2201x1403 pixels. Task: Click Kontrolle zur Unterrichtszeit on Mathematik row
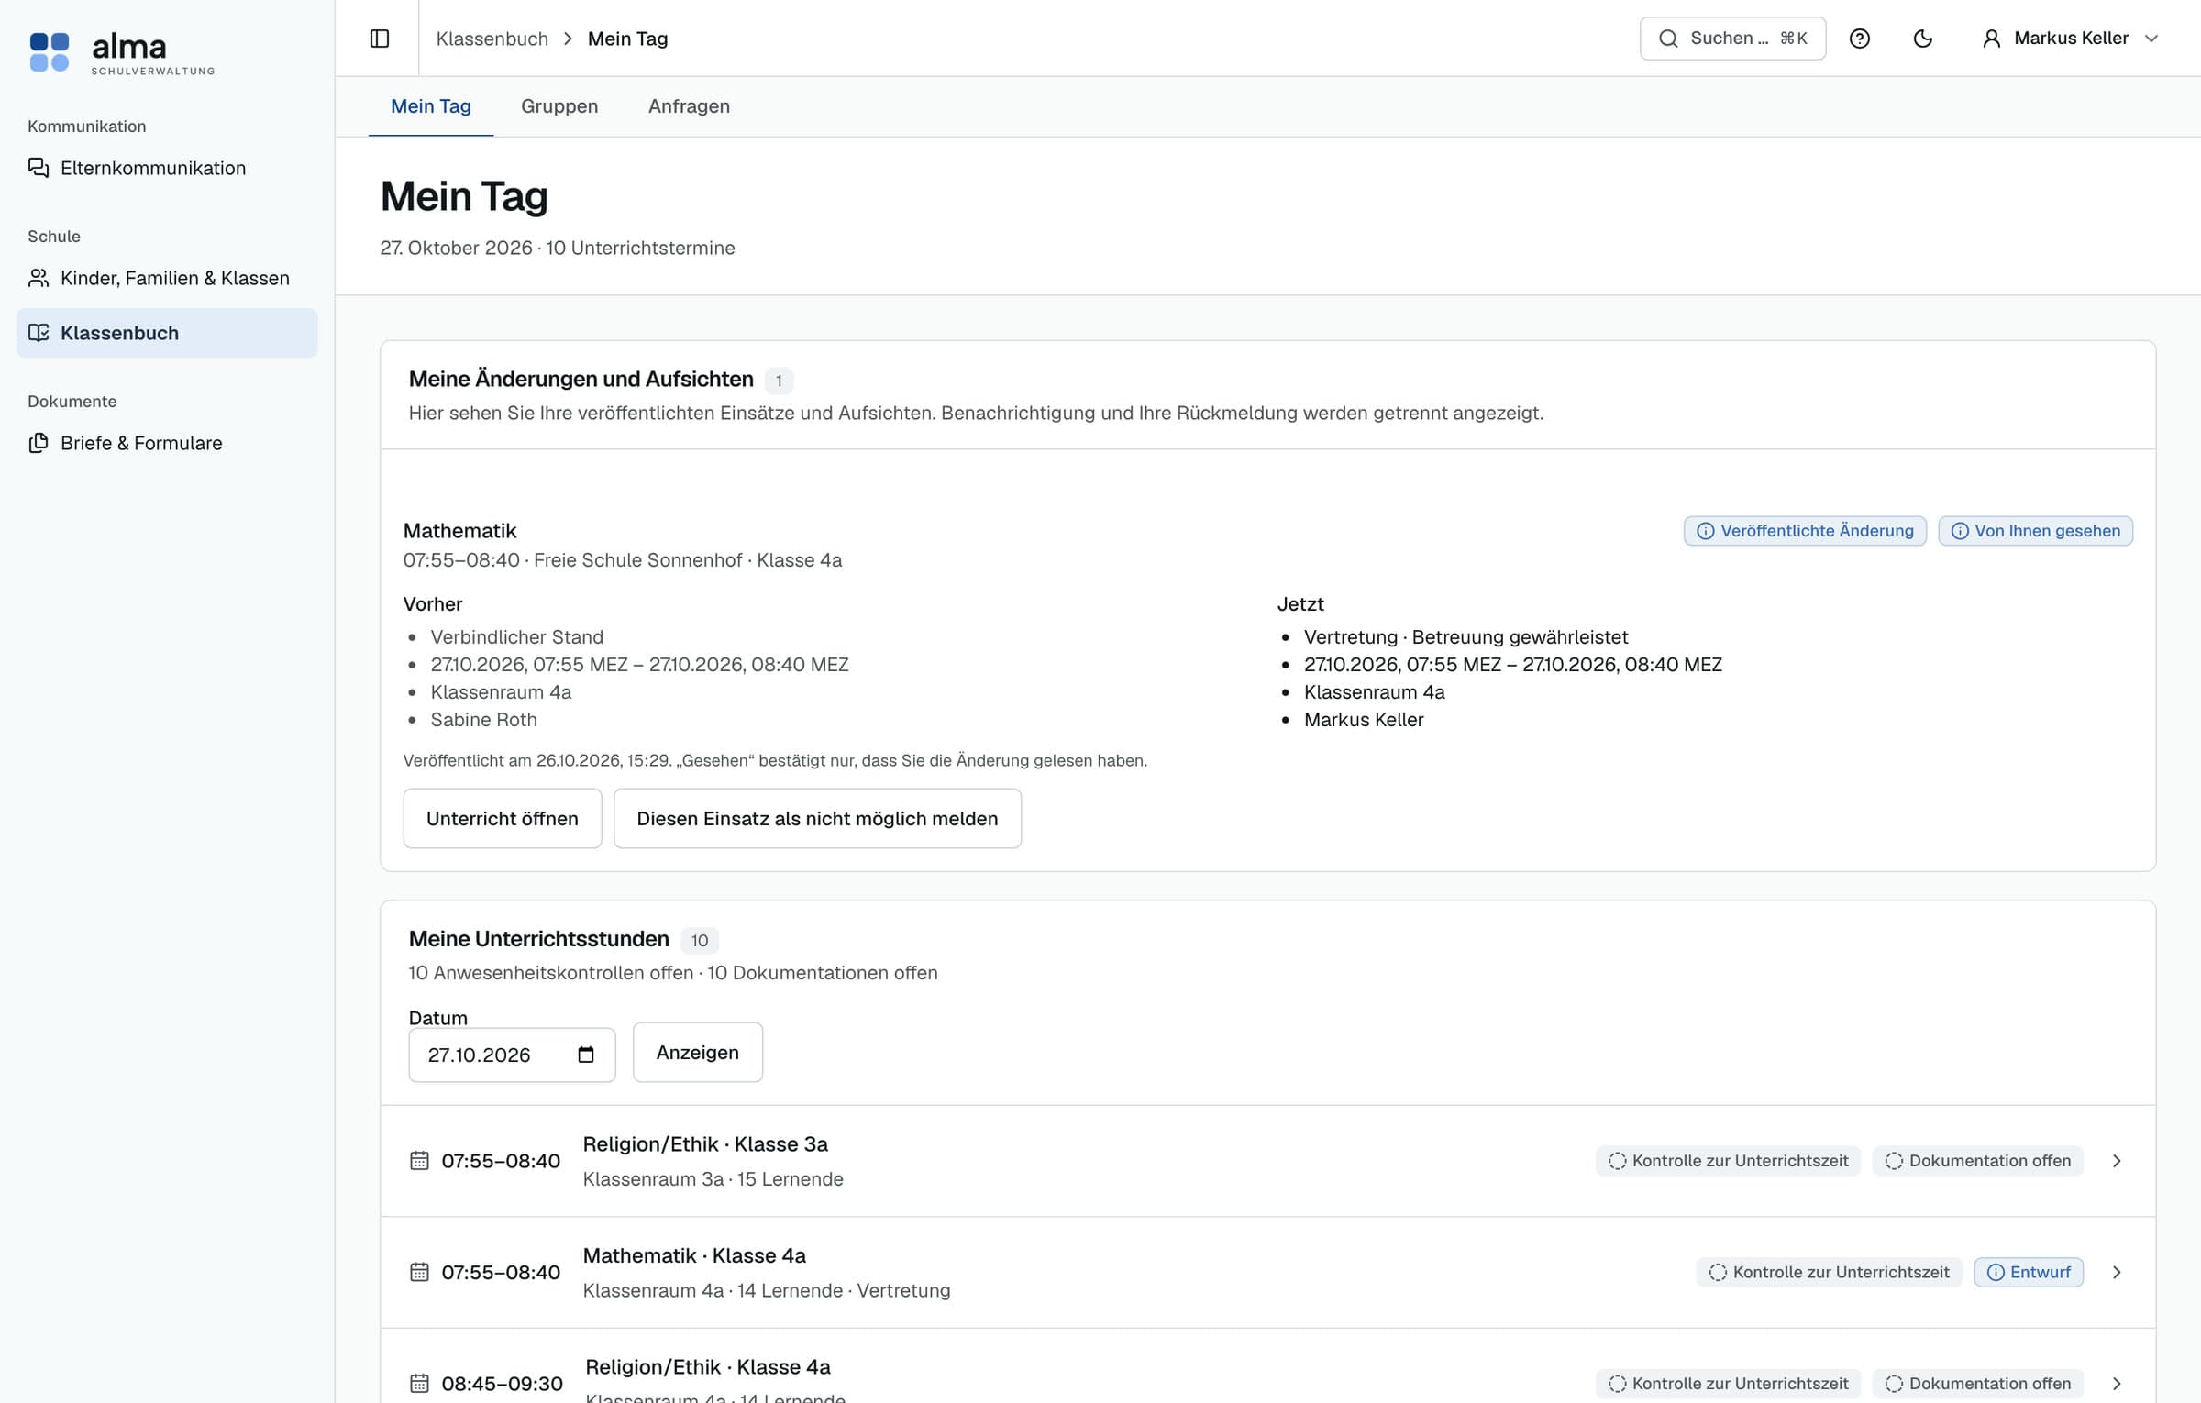1829,1273
